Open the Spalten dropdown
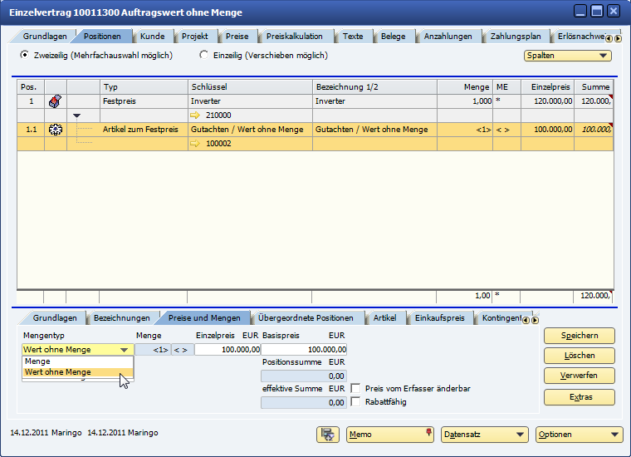The height and width of the screenshot is (457, 631). (567, 56)
